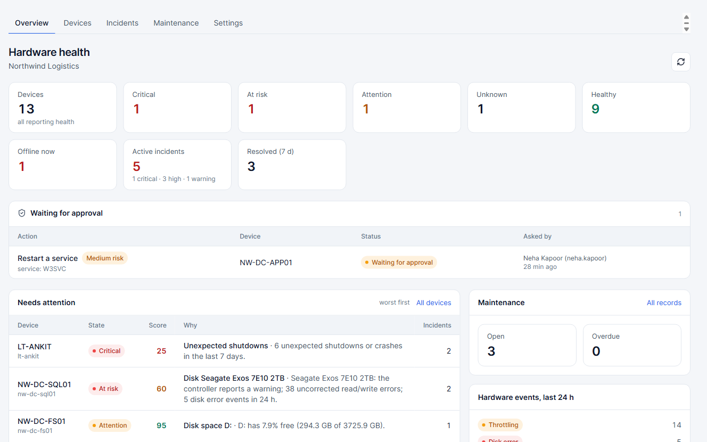
Task: Open the Active incidents card
Action: pyautogui.click(x=177, y=165)
